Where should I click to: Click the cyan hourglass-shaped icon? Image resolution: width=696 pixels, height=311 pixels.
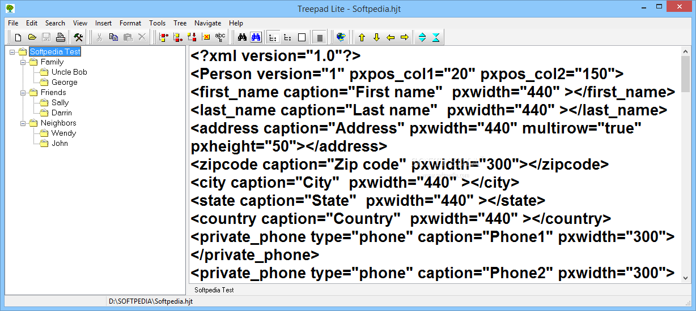(x=435, y=37)
